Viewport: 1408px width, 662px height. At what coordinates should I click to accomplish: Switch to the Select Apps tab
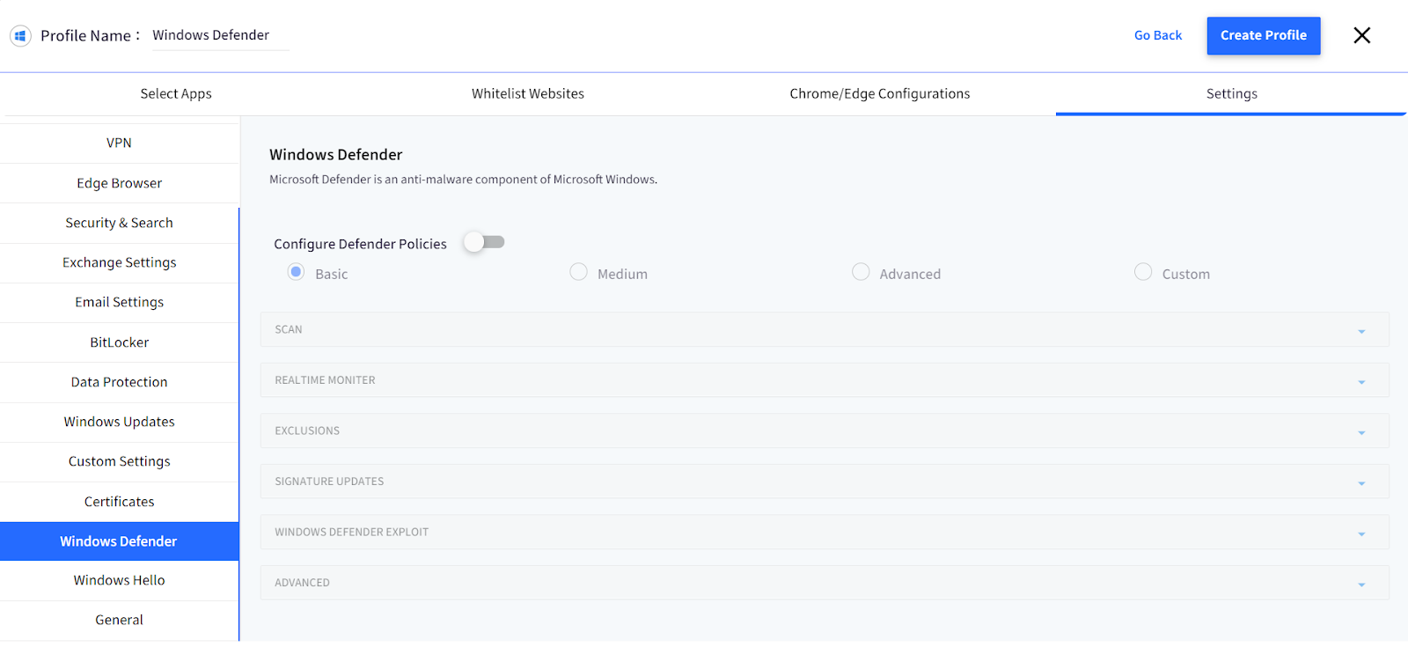[176, 94]
